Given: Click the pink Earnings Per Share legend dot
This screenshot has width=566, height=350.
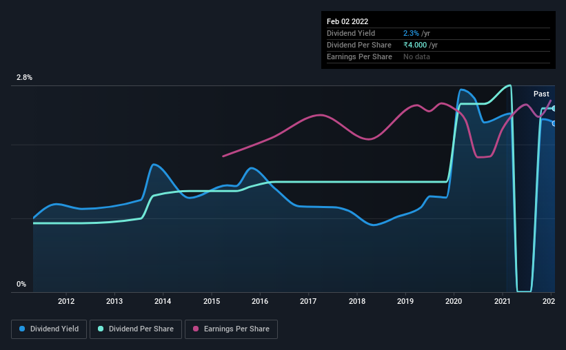Looking at the screenshot, I should (x=196, y=329).
